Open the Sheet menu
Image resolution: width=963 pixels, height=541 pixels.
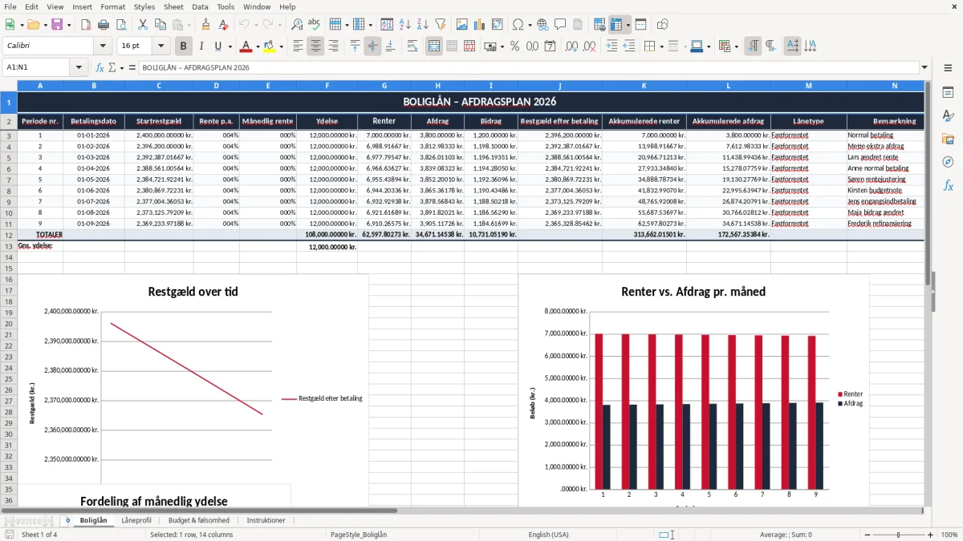tap(173, 6)
